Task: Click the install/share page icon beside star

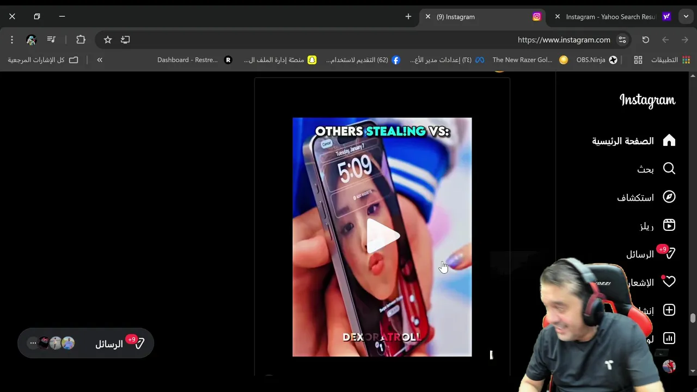Action: coord(125,40)
